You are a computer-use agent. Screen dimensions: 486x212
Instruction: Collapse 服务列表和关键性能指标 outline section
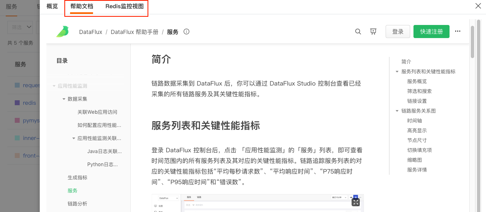397,72
